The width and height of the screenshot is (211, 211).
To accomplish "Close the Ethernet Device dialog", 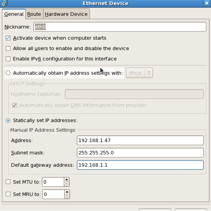I will pos(206,3).
